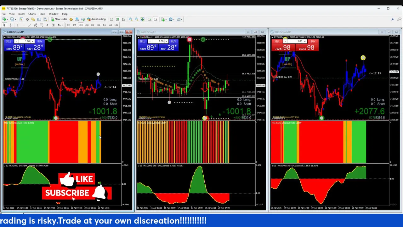Expand the Profiles dropdown arrow
403x227 pixels.
(x=15, y=19)
